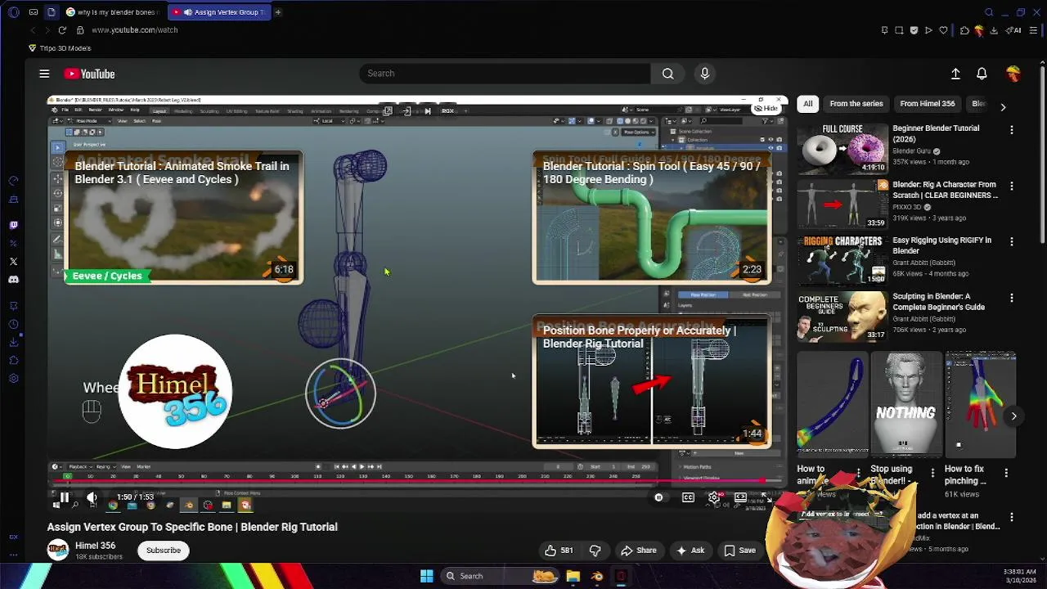Click in the YouTube search field

coord(505,74)
